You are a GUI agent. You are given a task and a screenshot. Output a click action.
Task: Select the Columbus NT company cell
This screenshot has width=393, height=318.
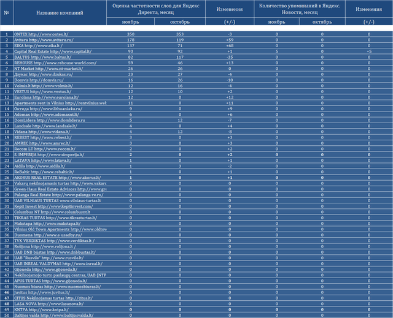pyautogui.click(x=60, y=212)
